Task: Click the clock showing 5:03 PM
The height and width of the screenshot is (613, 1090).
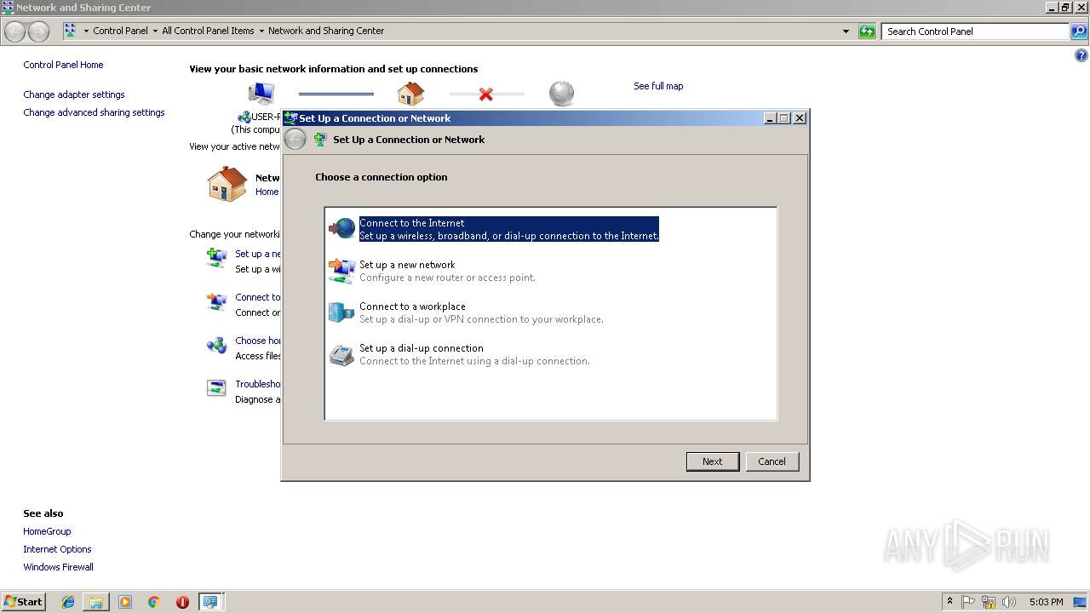Action: [1047, 602]
